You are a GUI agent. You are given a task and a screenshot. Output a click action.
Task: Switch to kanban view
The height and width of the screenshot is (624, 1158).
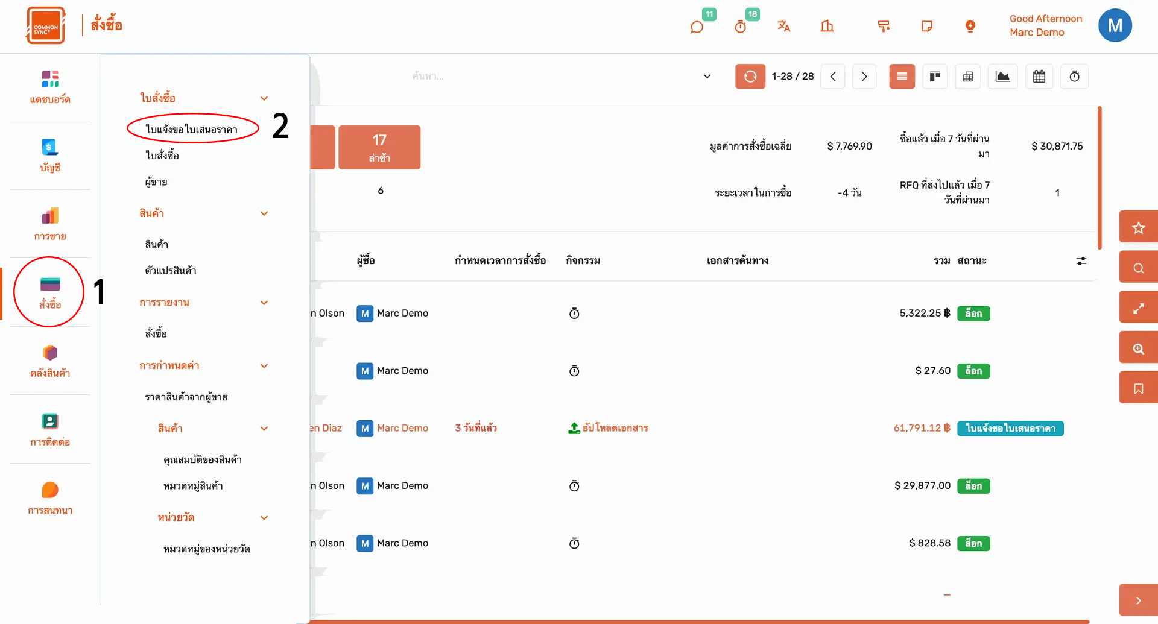[935, 77]
